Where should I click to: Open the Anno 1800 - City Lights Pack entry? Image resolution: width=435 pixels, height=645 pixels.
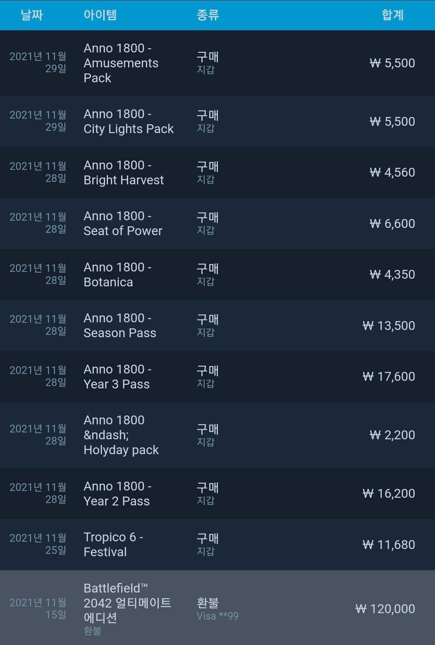tap(128, 121)
